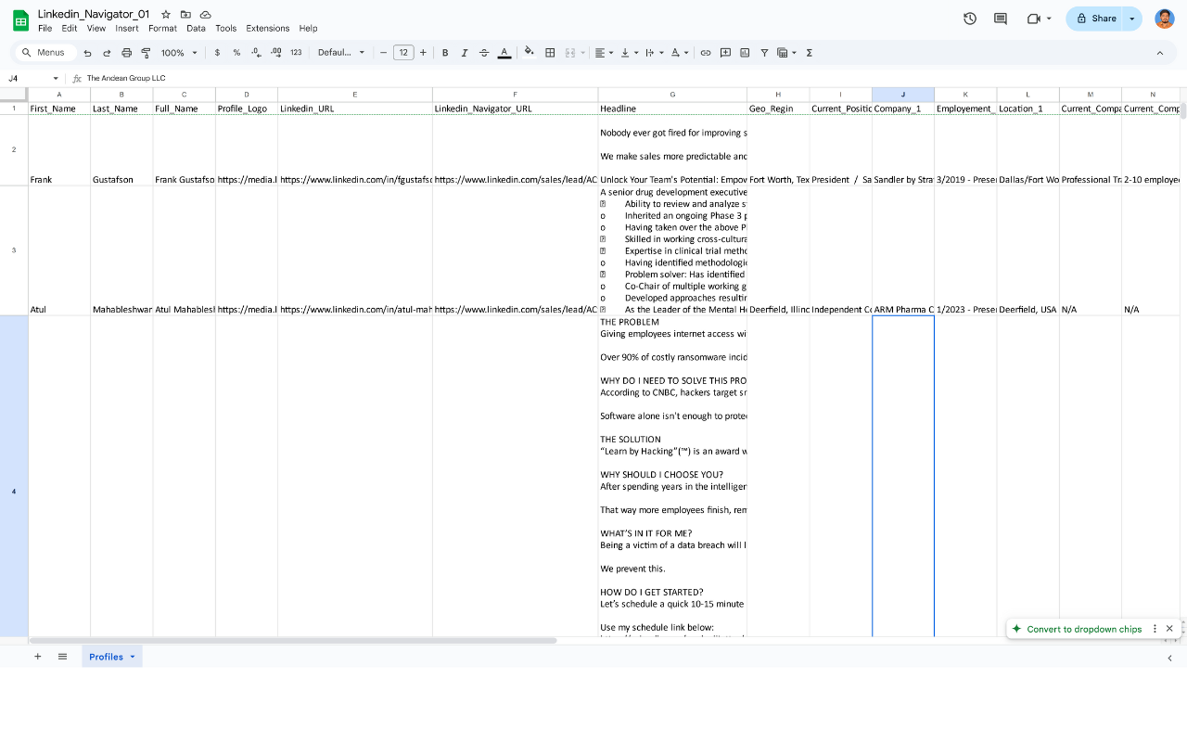Format cell as currency
This screenshot has width=1187, height=742.
(x=217, y=53)
